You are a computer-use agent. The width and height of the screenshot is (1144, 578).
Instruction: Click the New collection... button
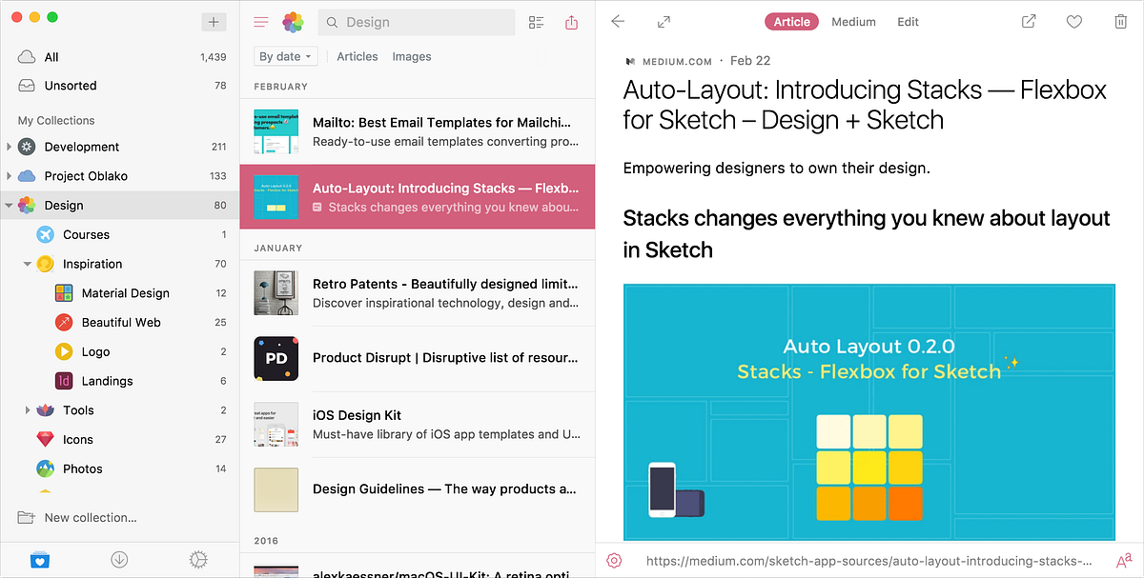coord(76,517)
